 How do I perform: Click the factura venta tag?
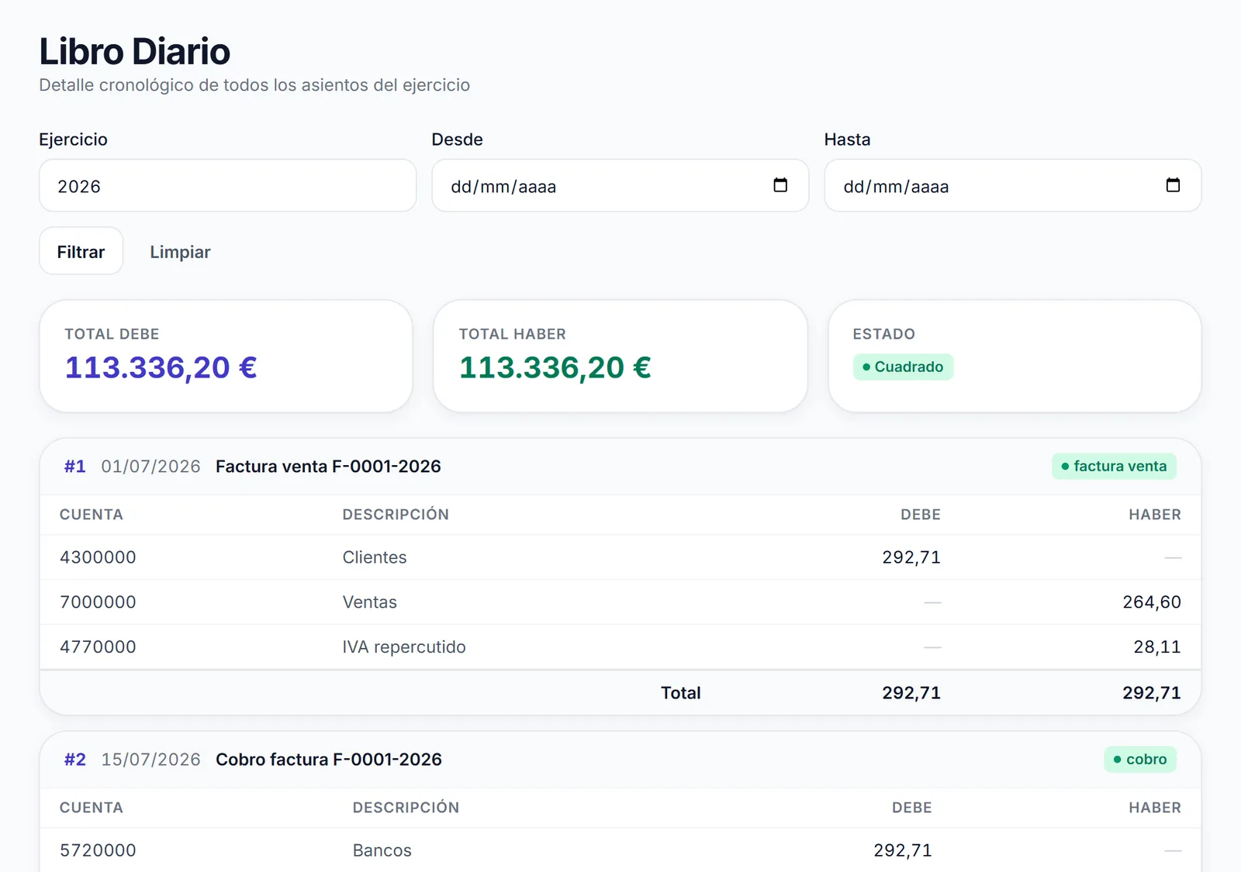pyautogui.click(x=1114, y=466)
